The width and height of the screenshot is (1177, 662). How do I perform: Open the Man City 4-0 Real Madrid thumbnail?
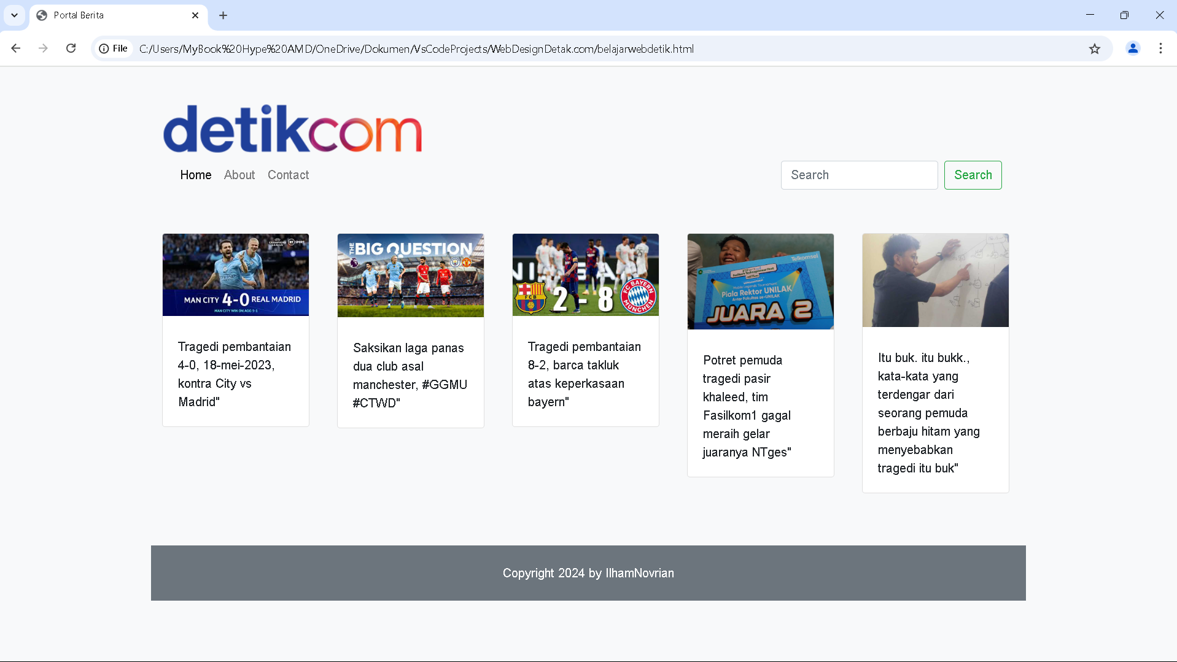click(x=236, y=275)
